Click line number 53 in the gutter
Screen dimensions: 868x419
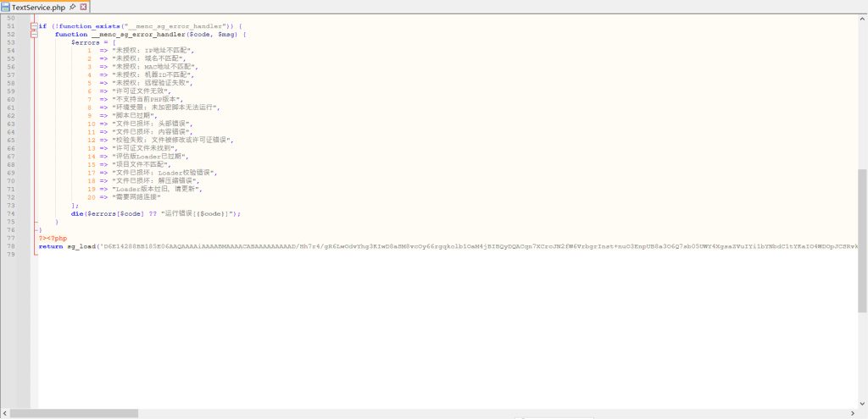11,42
